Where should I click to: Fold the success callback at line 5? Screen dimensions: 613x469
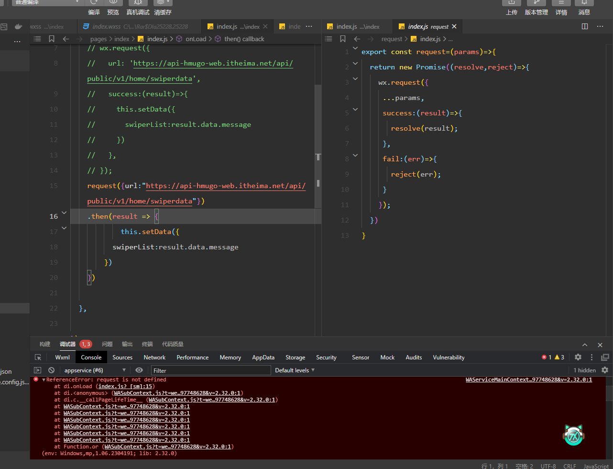point(355,109)
